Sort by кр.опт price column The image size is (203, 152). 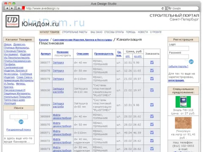pos(138,56)
